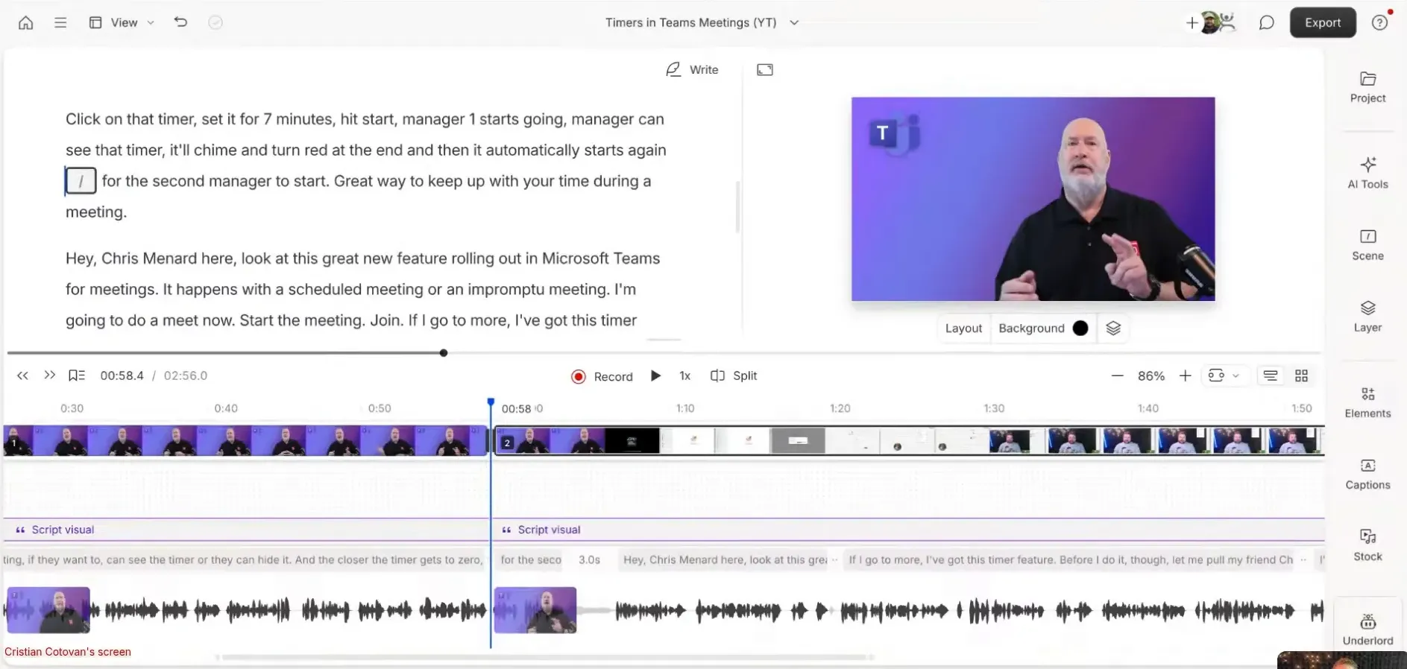Open the bookmark markers list icon
The width and height of the screenshot is (1407, 669).
tap(77, 375)
